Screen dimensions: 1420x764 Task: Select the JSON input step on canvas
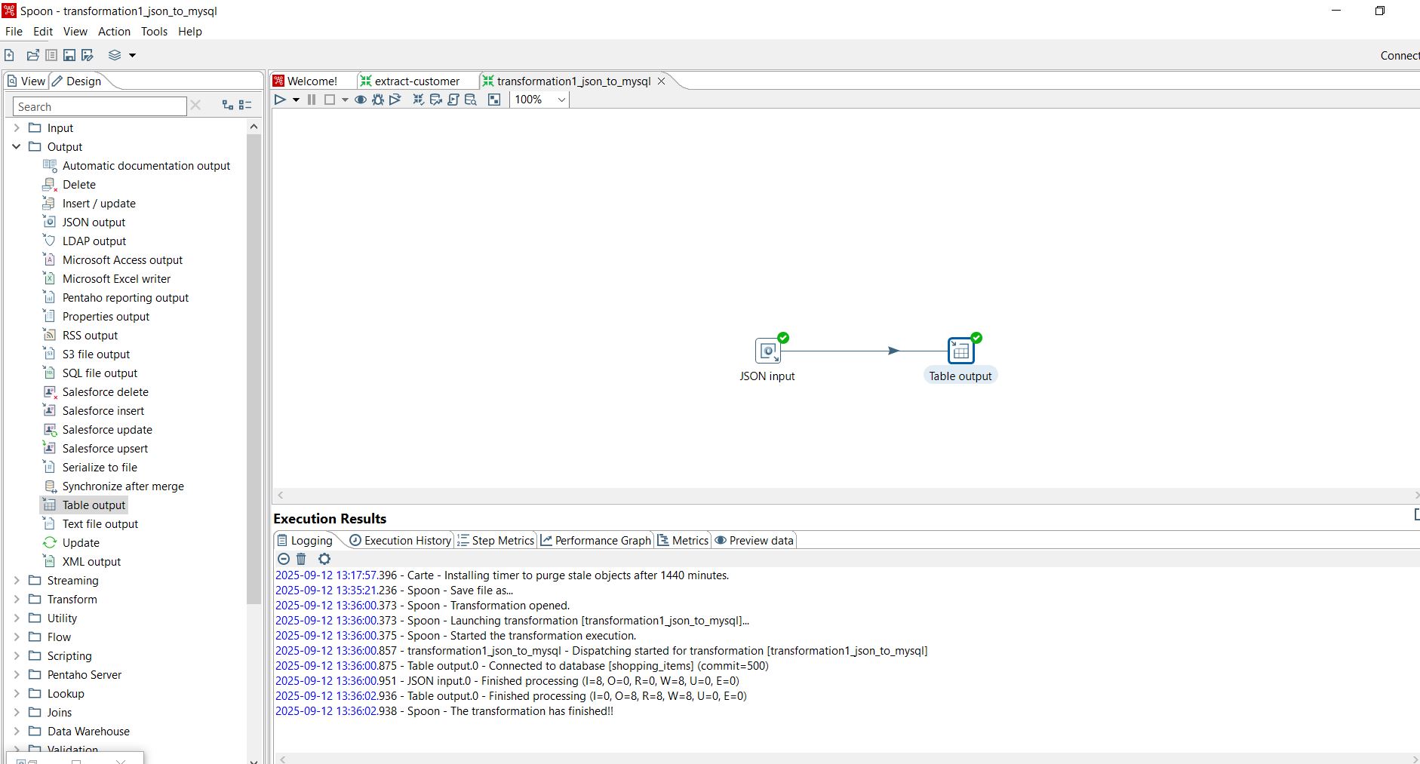click(768, 351)
